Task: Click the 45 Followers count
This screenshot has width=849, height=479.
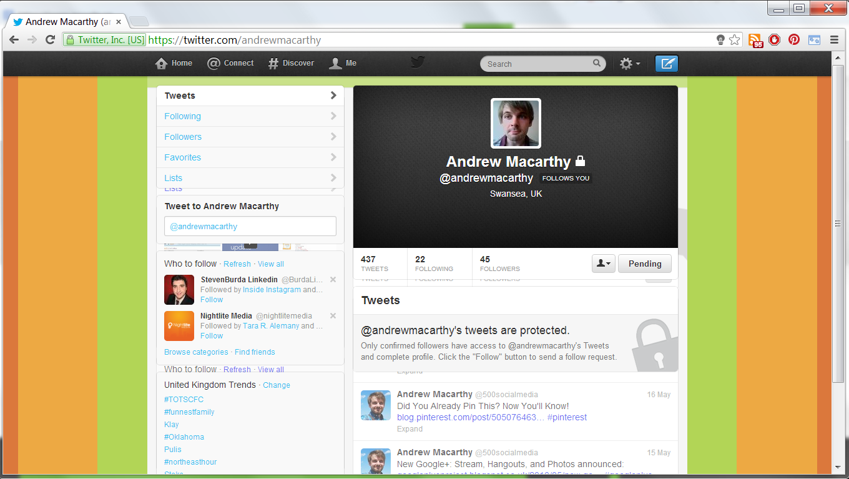Action: [x=500, y=264]
